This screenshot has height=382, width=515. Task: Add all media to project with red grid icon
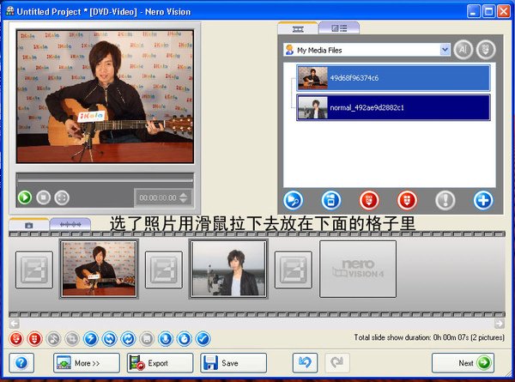pos(407,200)
